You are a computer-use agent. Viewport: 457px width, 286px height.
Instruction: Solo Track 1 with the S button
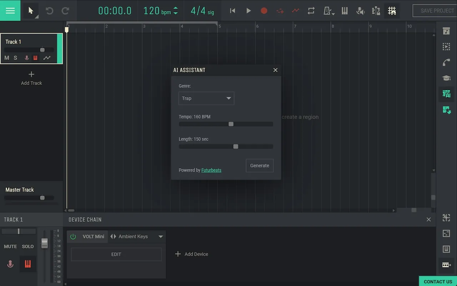pyautogui.click(x=15, y=58)
